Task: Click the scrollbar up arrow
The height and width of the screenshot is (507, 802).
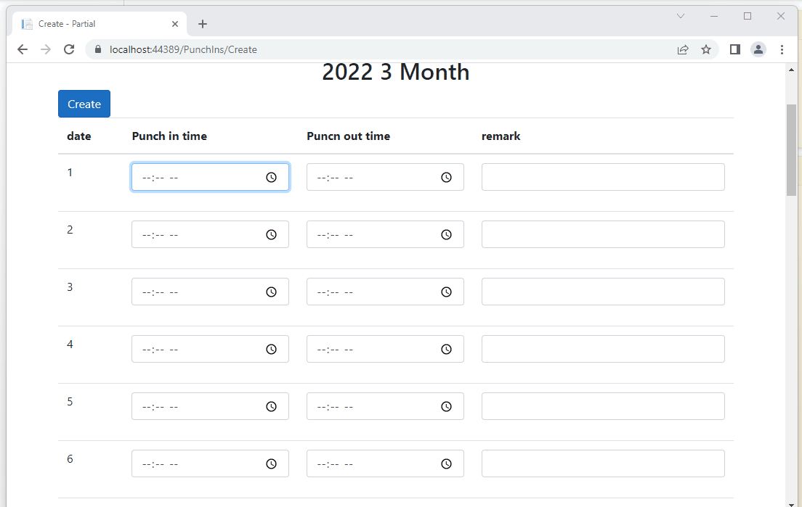Action: 791,70
